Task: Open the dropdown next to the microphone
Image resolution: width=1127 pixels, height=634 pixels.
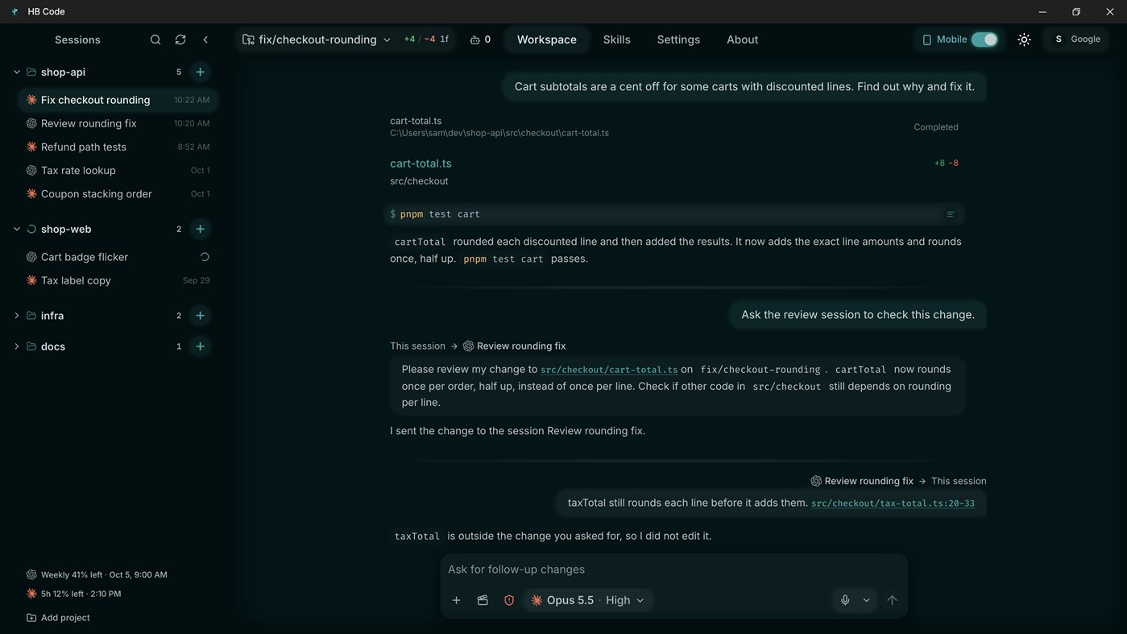Action: 866,600
